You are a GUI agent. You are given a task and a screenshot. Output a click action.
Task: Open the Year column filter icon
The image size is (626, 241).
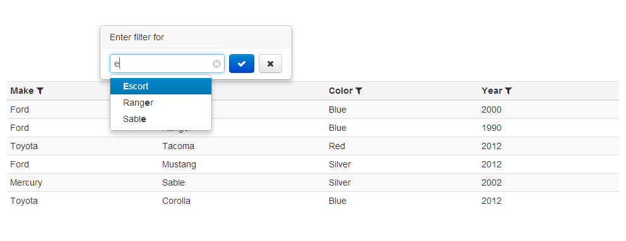(508, 91)
